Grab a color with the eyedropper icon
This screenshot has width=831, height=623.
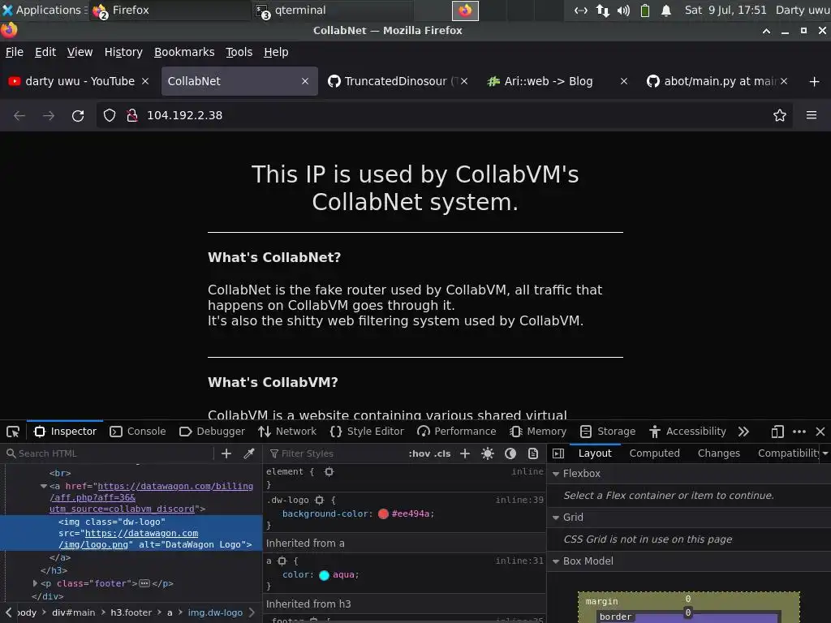[x=248, y=453]
